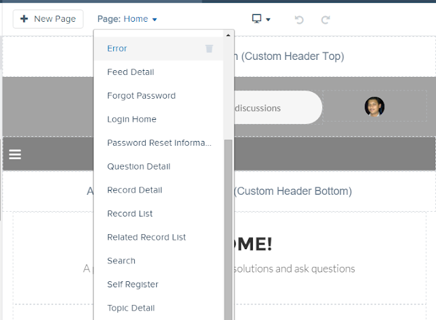
Task: Click the New Page button
Action: [48, 19]
